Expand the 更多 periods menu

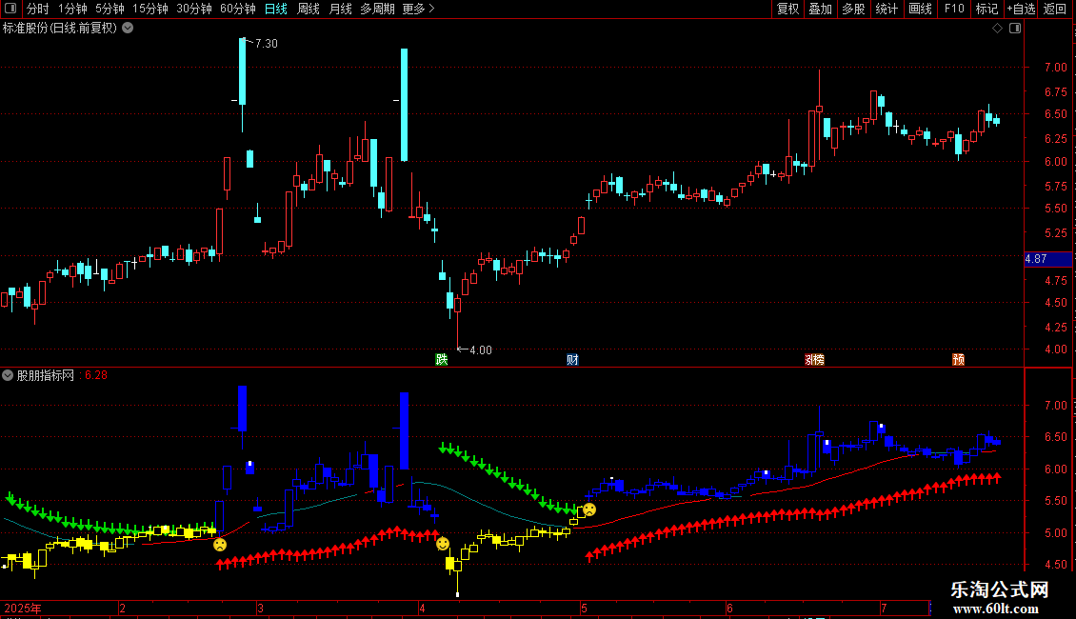pos(418,9)
